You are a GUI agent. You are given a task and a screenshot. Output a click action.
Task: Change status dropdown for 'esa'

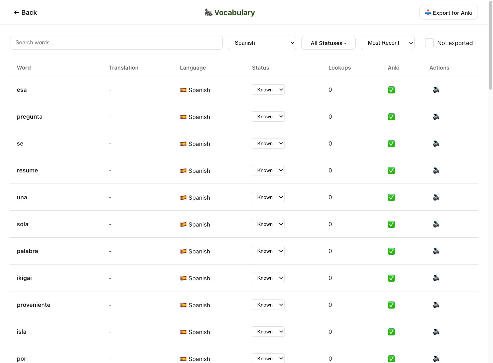(268, 90)
